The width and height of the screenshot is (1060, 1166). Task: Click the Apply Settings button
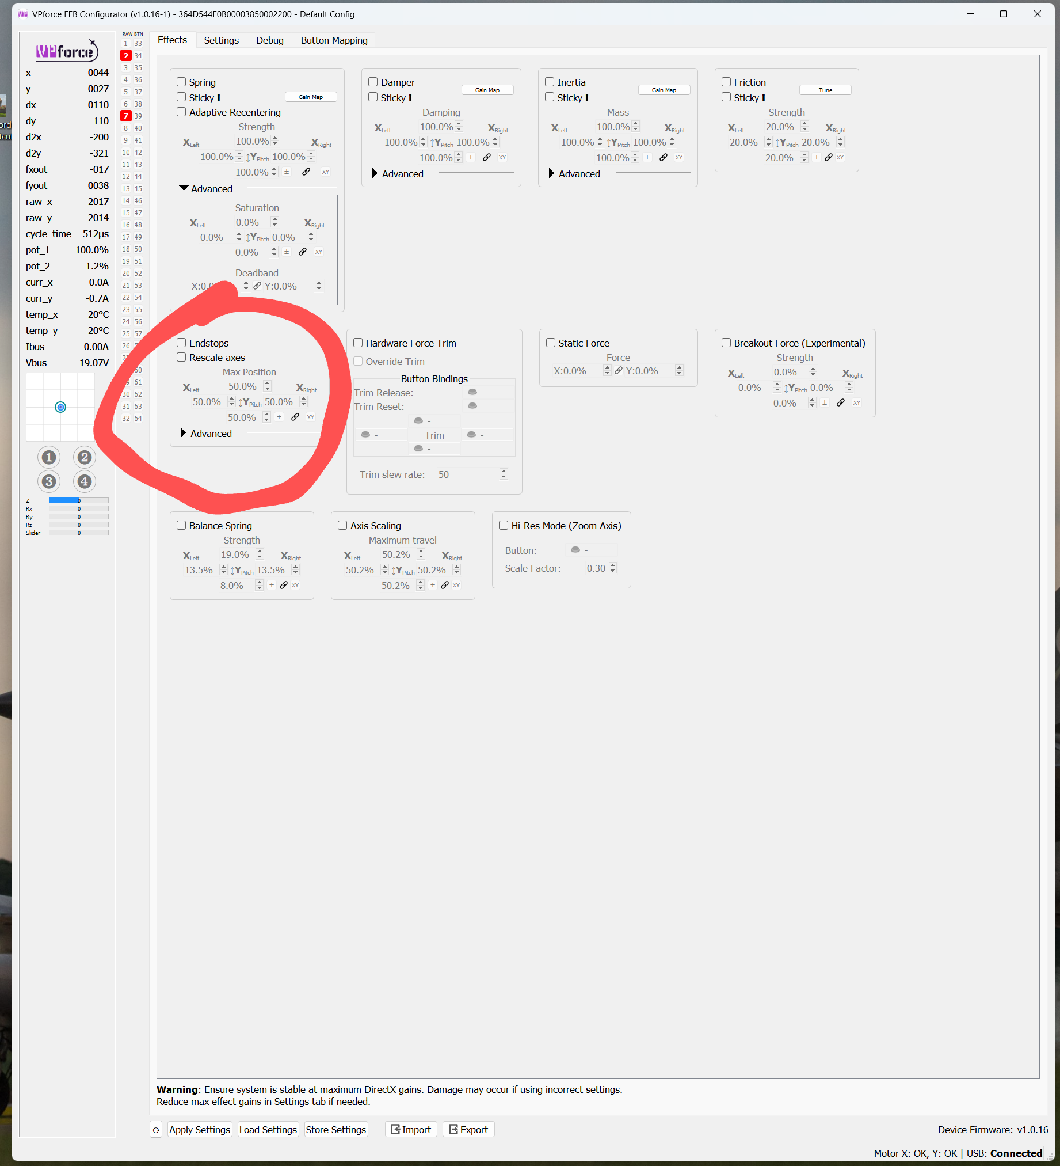(x=200, y=1129)
